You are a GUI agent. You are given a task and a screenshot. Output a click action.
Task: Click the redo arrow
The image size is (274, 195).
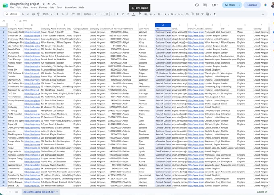coord(28,14)
